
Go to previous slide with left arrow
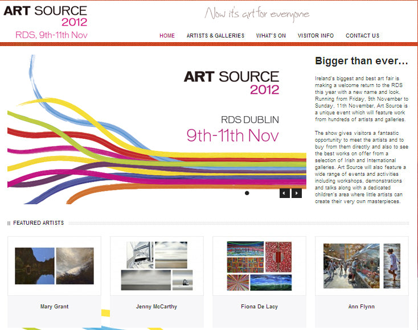click(285, 193)
